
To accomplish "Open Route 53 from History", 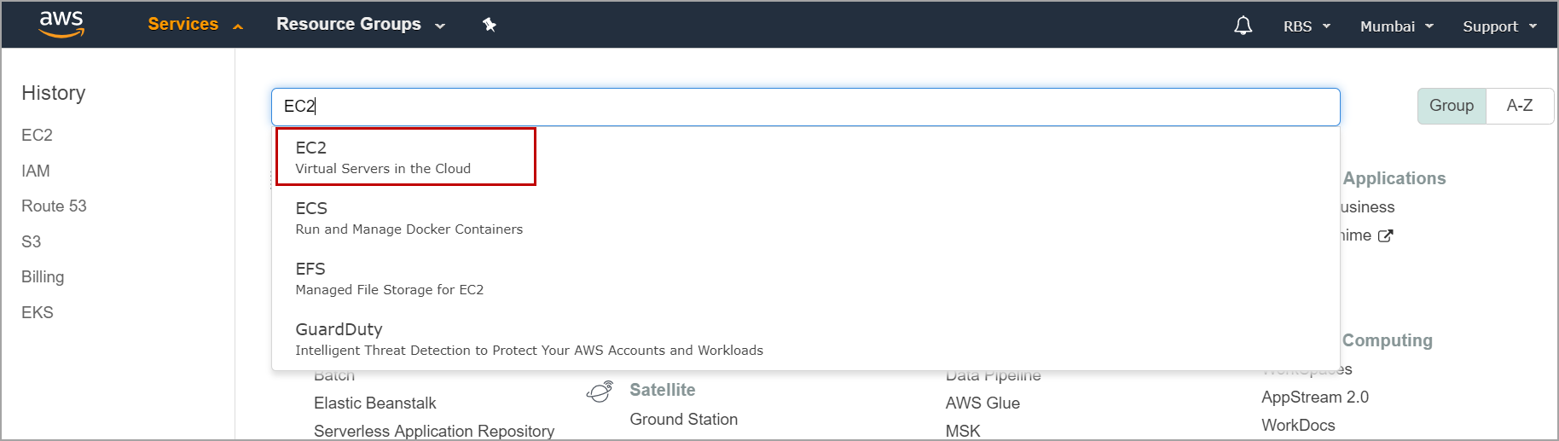I will pyautogui.click(x=54, y=206).
